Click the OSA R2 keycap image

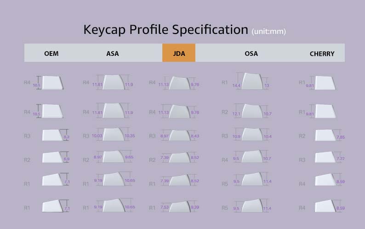251,111
